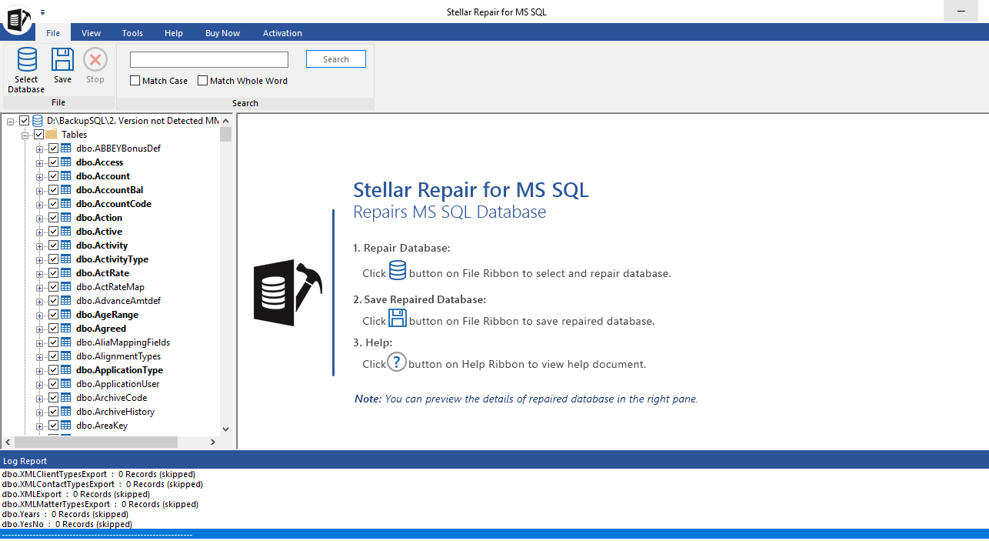
Task: Collapse the root database tree node
Action: (11, 121)
